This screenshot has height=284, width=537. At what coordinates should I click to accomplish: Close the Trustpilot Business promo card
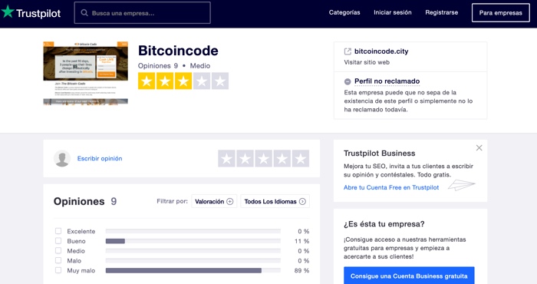(479, 147)
